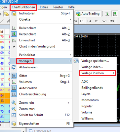The image size is (120, 132).
Task: Click the Linienchart line icon
Action: tap(14, 40)
